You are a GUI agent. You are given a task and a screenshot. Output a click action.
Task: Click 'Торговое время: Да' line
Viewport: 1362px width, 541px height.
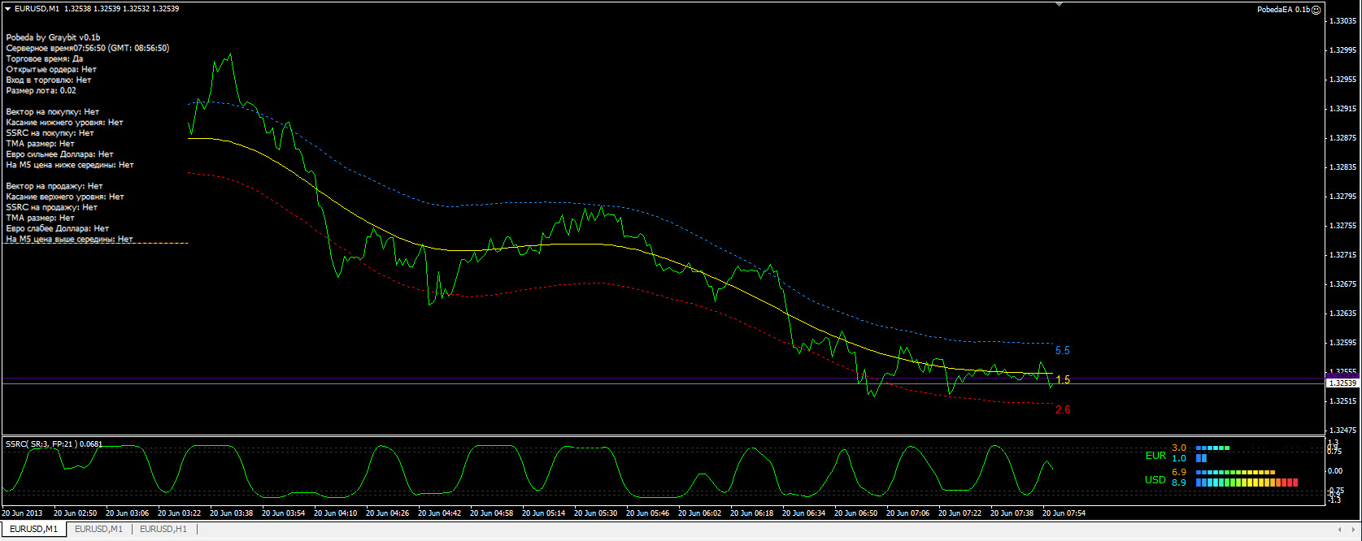(x=45, y=58)
